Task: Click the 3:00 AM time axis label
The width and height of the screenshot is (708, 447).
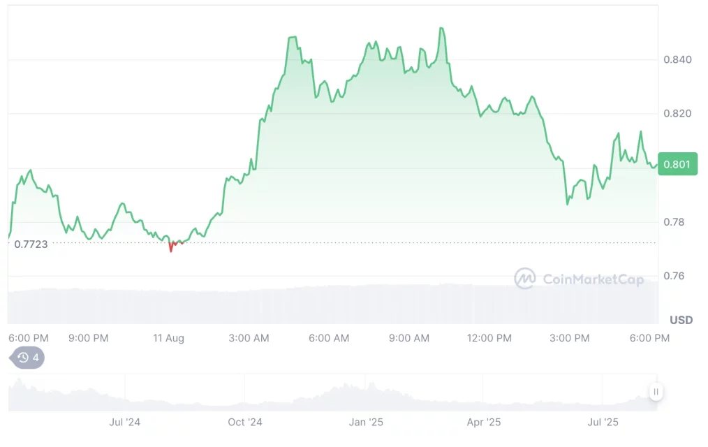Action: coord(249,338)
